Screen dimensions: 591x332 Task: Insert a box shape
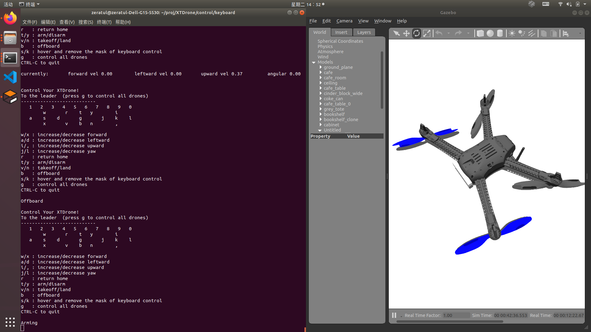coord(480,33)
